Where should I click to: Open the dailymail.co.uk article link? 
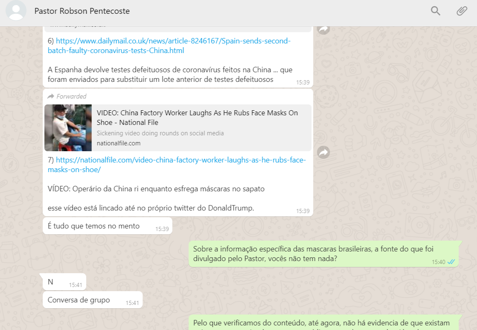click(169, 46)
